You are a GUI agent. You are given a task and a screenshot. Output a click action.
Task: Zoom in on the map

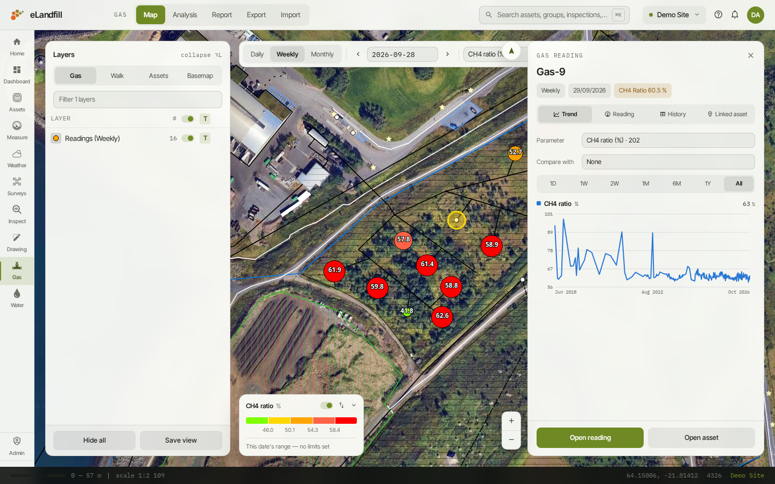click(511, 421)
